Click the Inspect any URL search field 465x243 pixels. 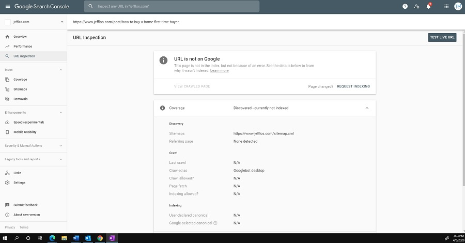click(x=172, y=6)
